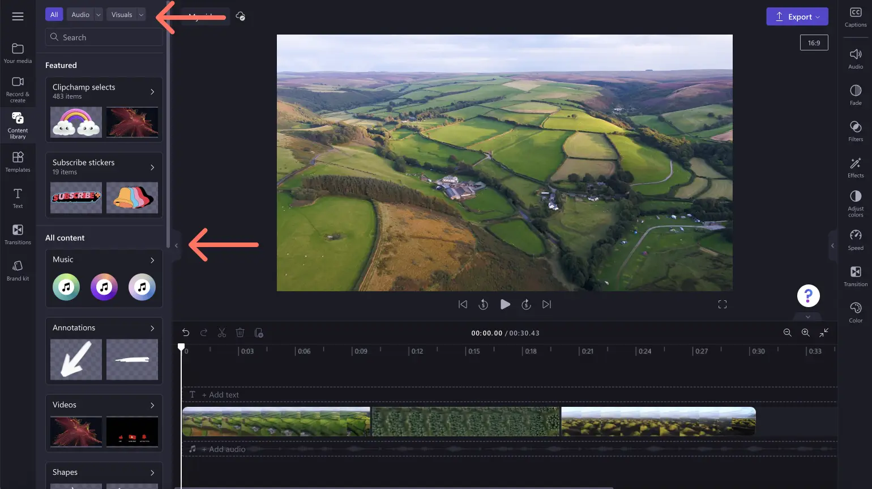
Task: Delete selected clip with trash icon
Action: pos(240,333)
